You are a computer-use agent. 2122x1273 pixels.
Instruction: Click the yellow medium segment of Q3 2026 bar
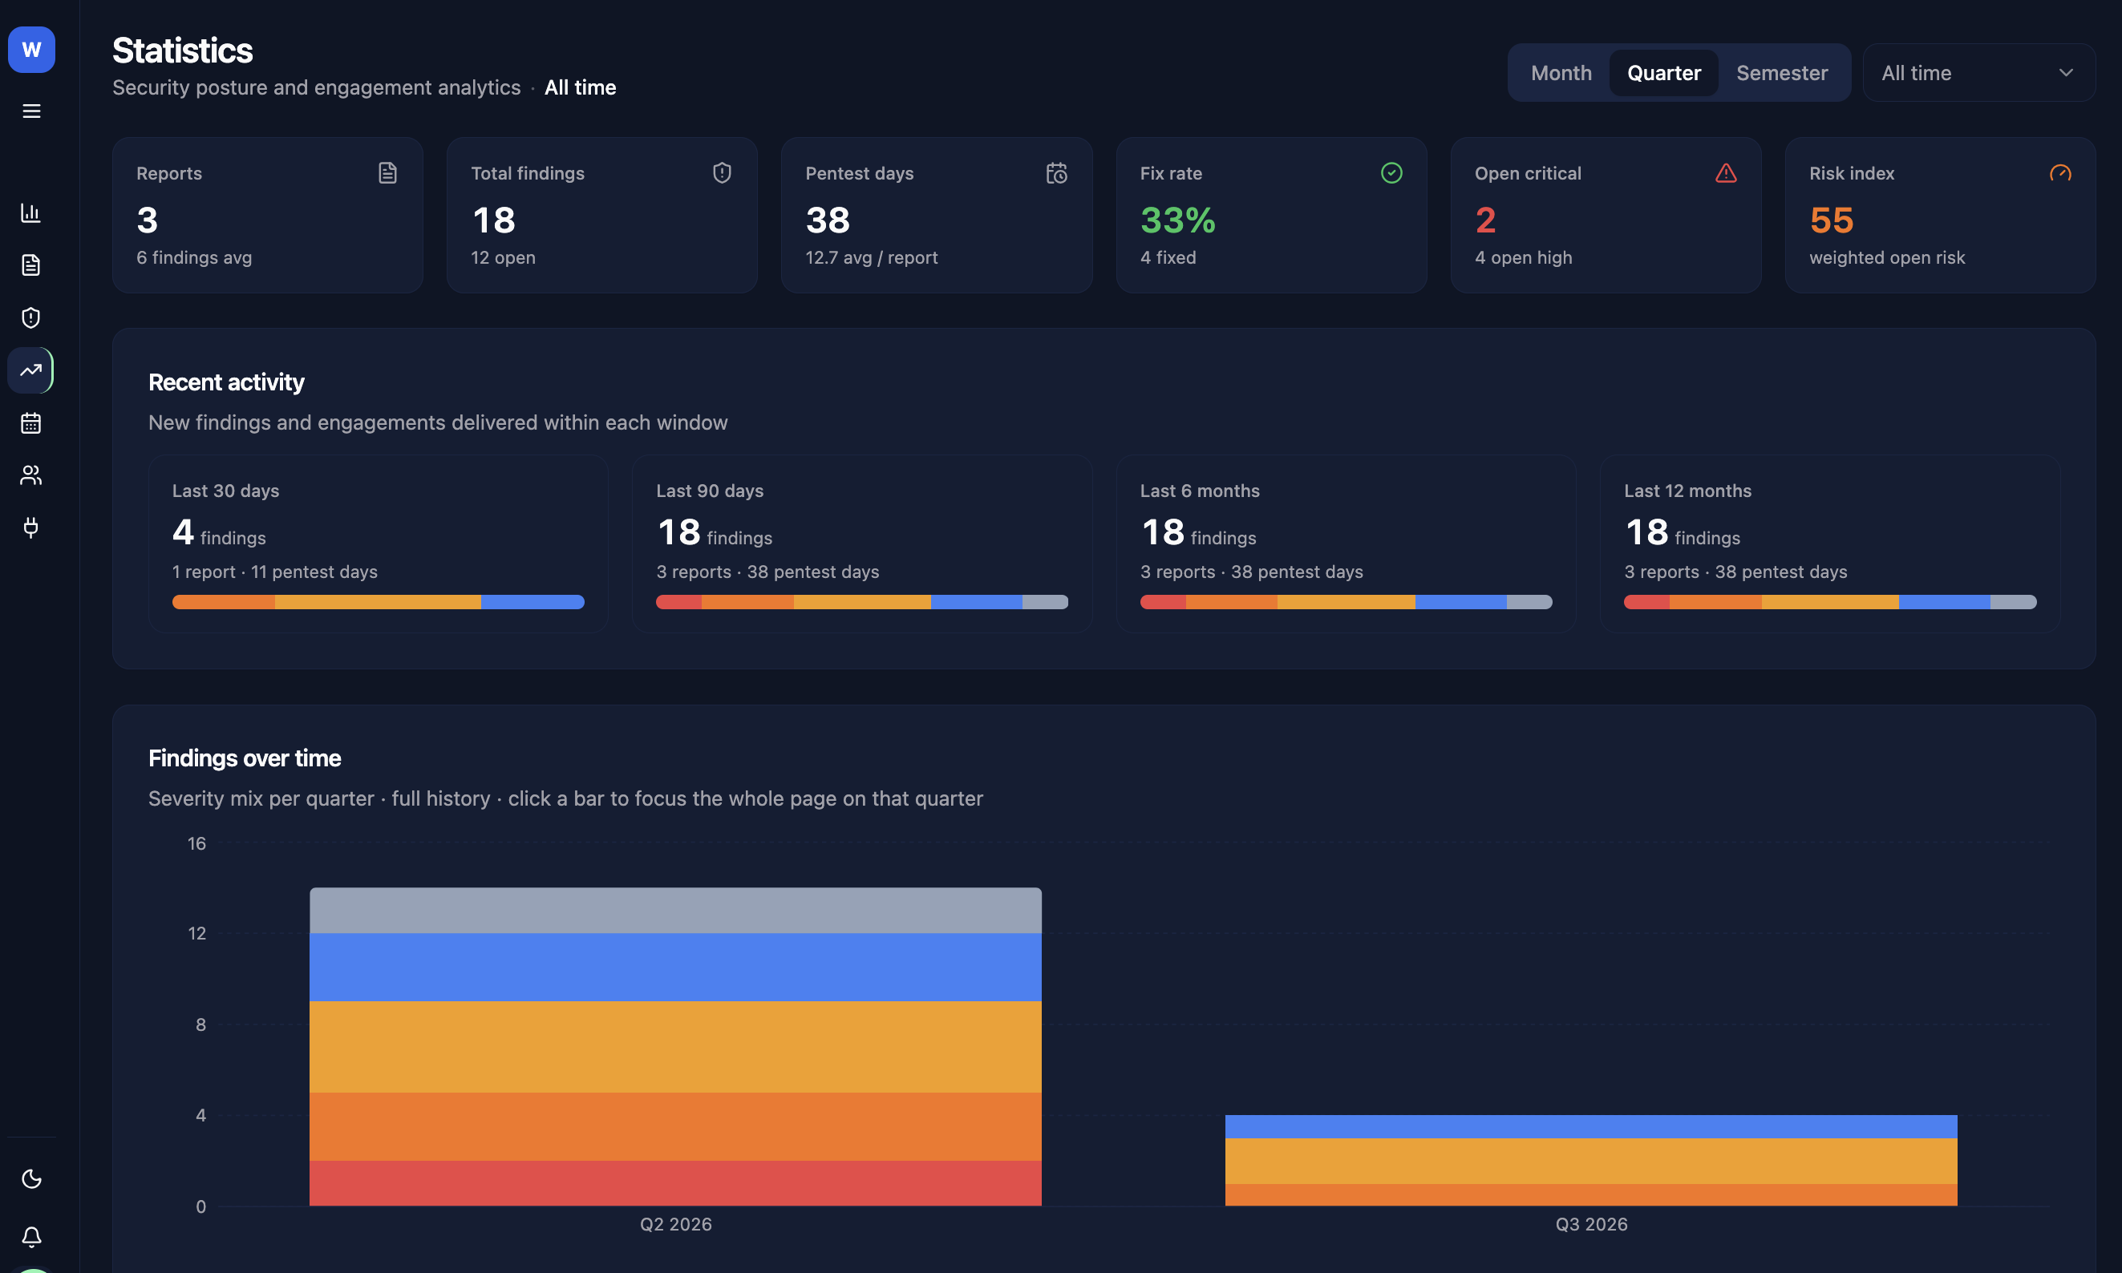point(1591,1161)
